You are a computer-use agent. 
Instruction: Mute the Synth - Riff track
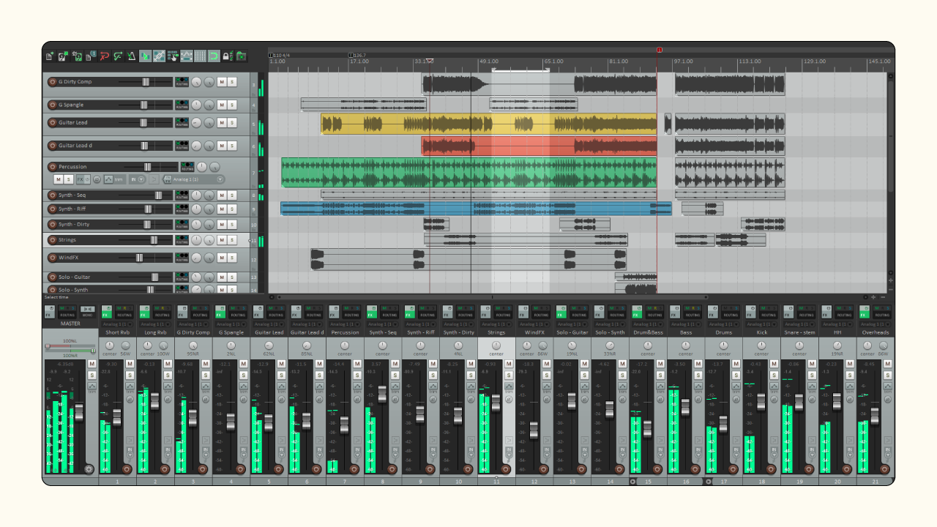coord(221,209)
